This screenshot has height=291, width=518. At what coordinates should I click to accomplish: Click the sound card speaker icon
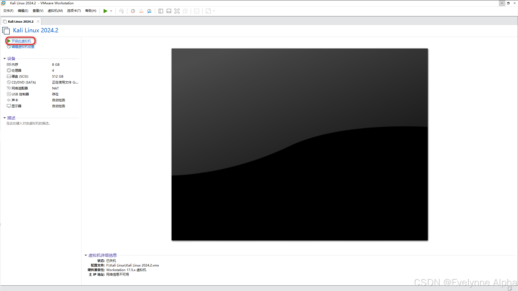(9, 100)
